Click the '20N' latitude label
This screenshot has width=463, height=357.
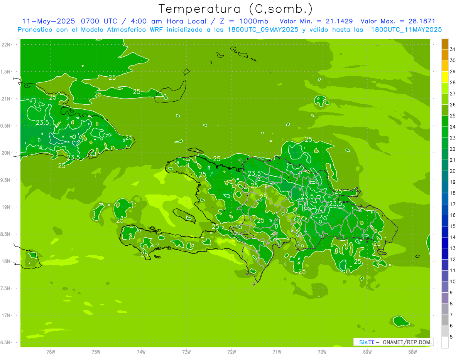click(x=6, y=153)
